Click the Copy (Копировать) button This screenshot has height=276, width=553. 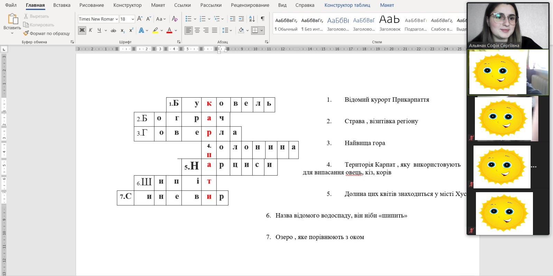(39, 25)
